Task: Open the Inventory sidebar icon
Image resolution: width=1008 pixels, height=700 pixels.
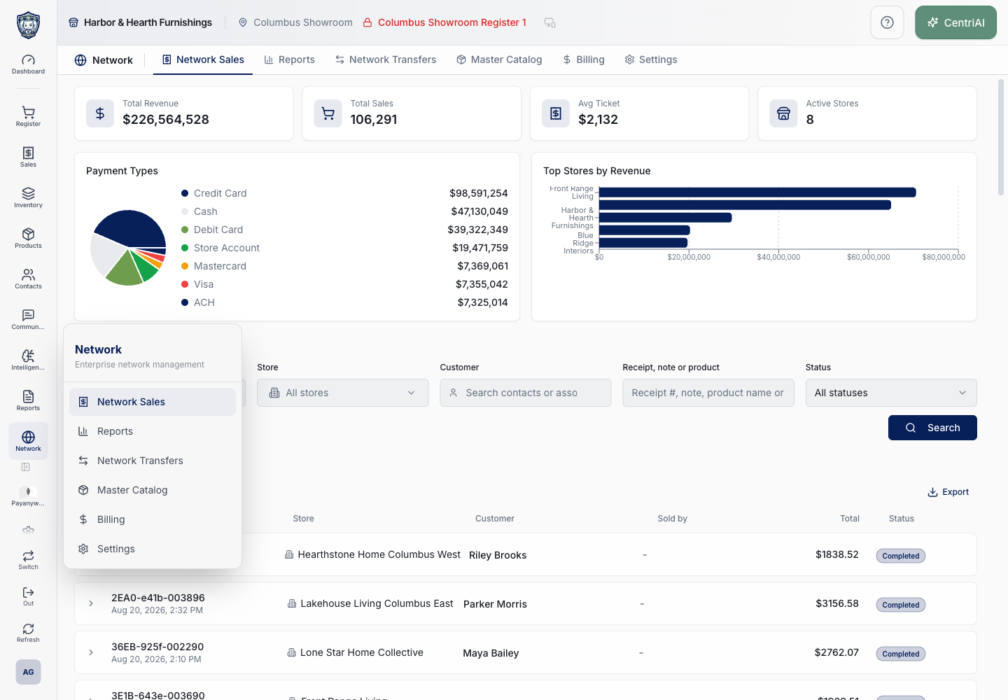Action: pos(28,197)
